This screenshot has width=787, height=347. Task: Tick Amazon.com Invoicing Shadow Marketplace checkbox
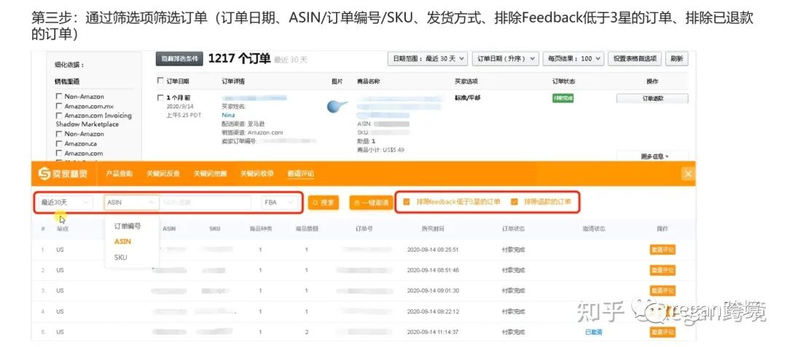point(59,115)
